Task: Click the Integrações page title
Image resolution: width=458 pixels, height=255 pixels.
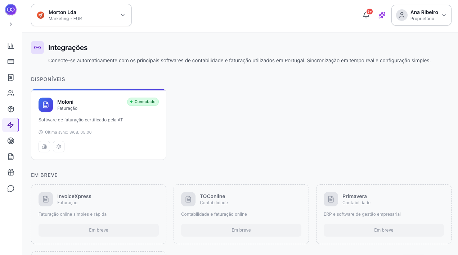Action: coord(68,48)
